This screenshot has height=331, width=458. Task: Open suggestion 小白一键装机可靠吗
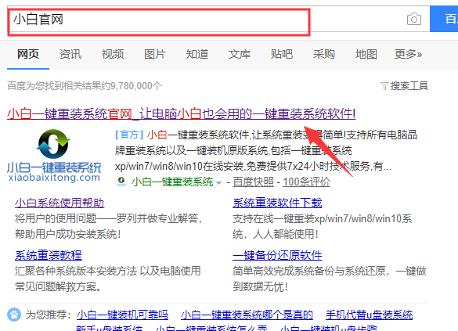[x=122, y=315]
